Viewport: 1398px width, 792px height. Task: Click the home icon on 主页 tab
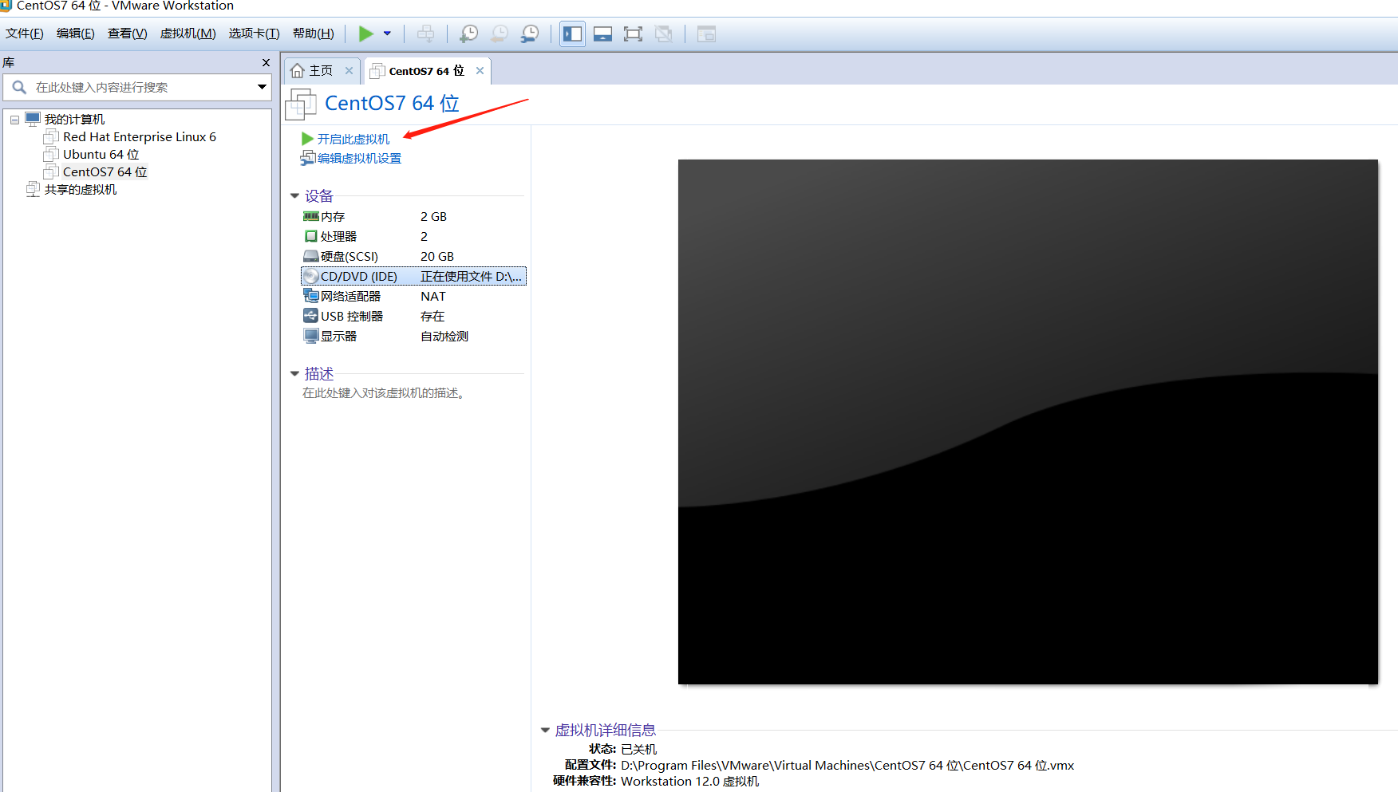tap(298, 71)
